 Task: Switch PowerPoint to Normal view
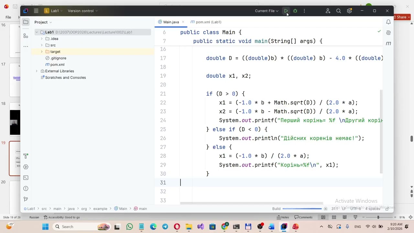(323, 217)
